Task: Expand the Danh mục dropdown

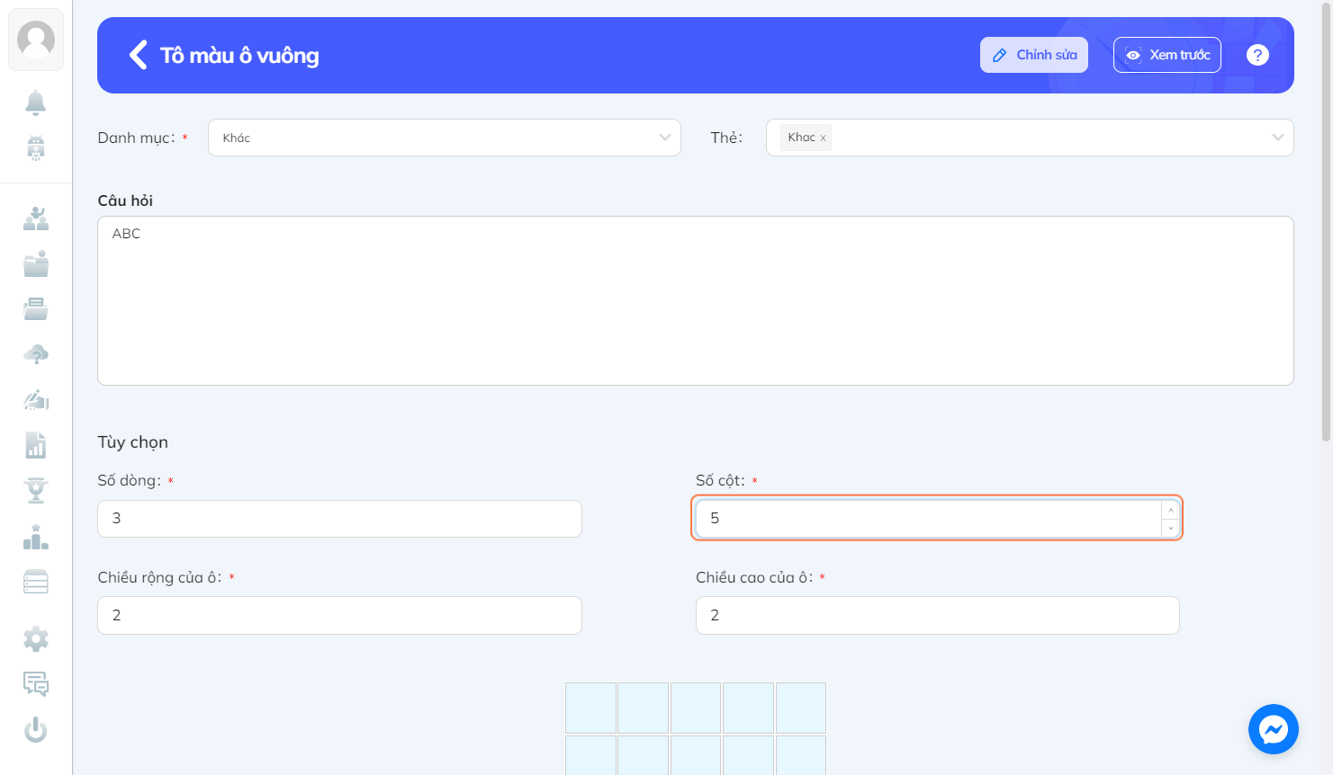Action: pos(445,138)
